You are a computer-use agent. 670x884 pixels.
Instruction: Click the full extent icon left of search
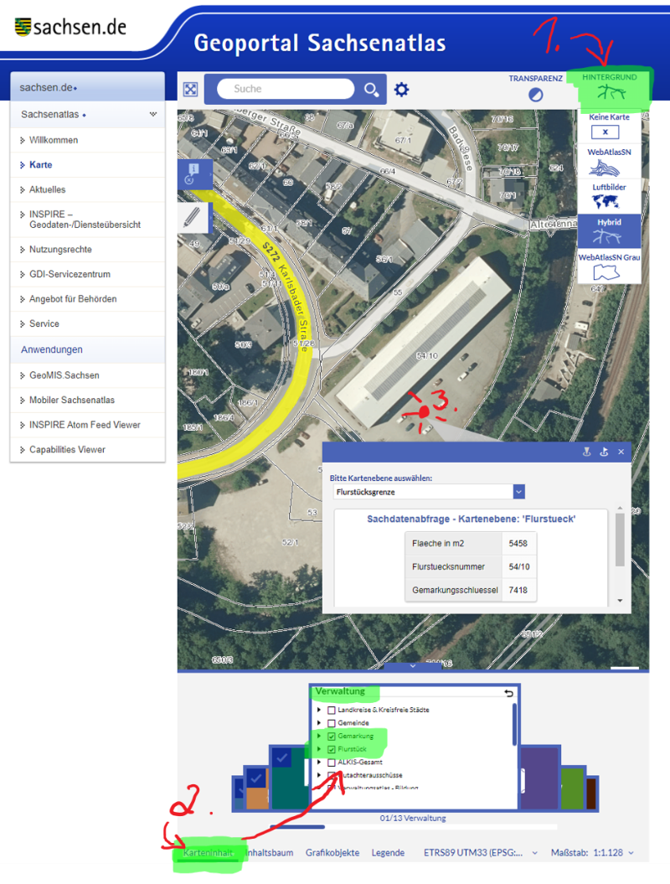coord(191,90)
